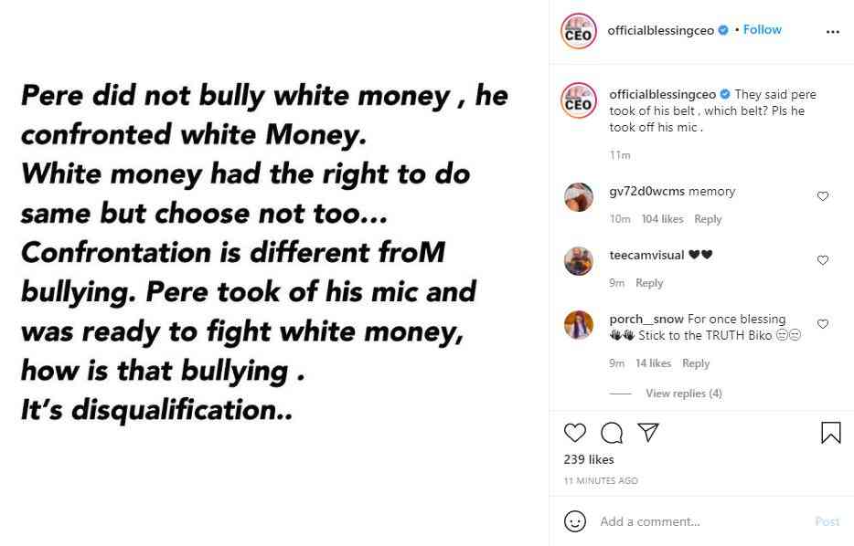The image size is (854, 546).
Task: Open comments via the speech bubble icon
Action: (x=612, y=432)
